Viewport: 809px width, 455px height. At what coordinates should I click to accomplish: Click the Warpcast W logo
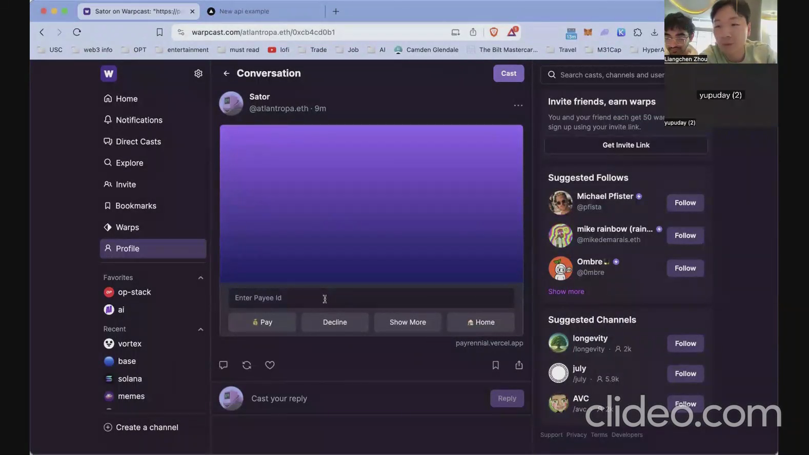coord(109,74)
